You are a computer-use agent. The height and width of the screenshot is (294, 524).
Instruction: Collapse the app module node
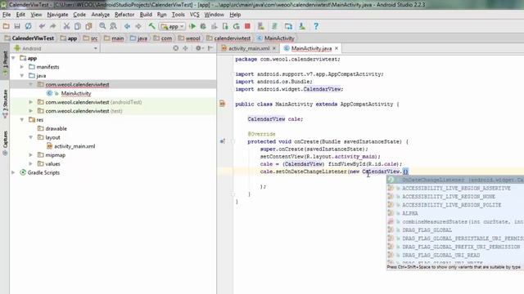(13, 58)
